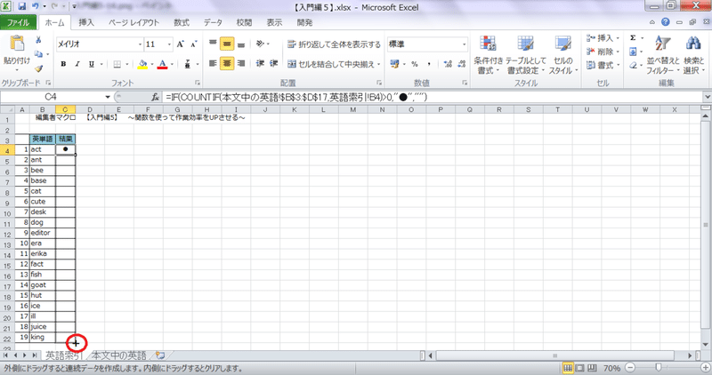Open 並べ替えとフィルター sort and filter
This screenshot has height=375, width=712.
point(663,55)
